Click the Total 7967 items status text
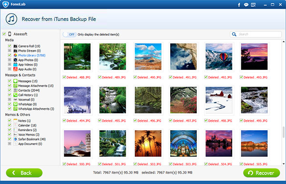This screenshot has width=286, height=184. tap(116, 173)
